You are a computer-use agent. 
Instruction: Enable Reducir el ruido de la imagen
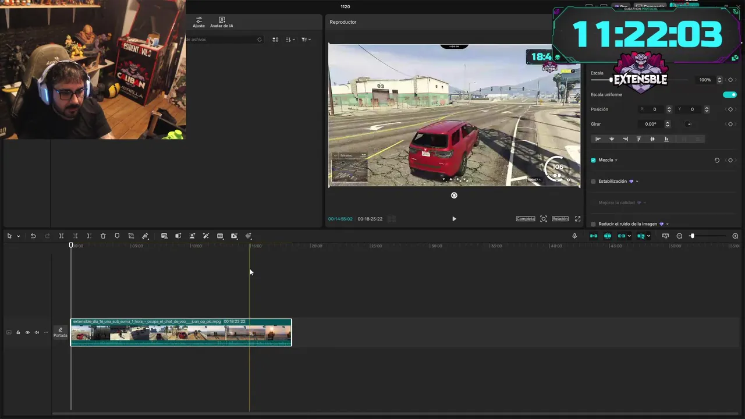tap(593, 224)
